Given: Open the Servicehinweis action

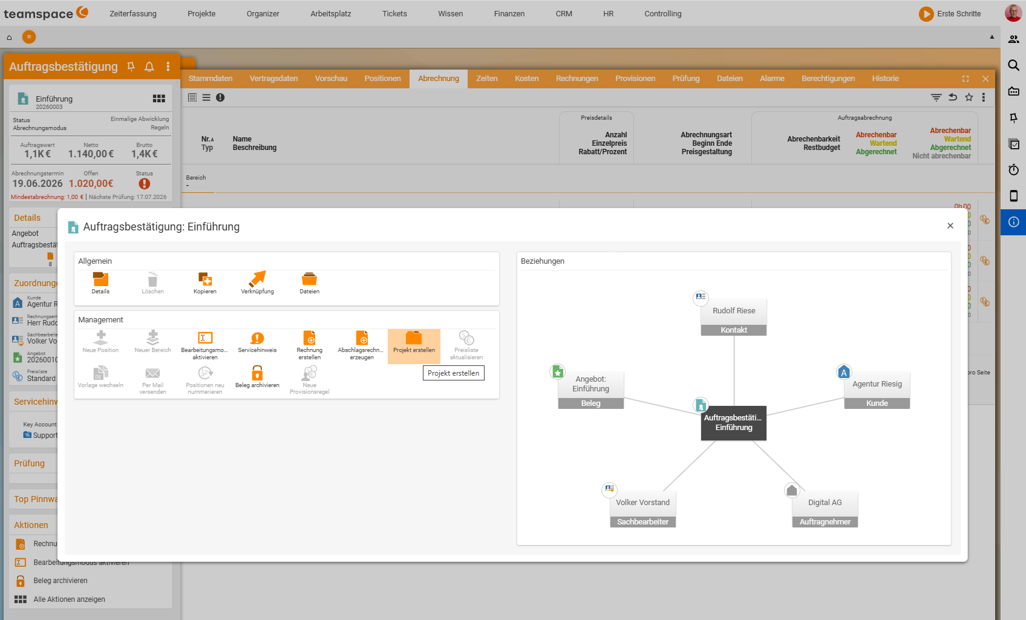Looking at the screenshot, I should [257, 342].
